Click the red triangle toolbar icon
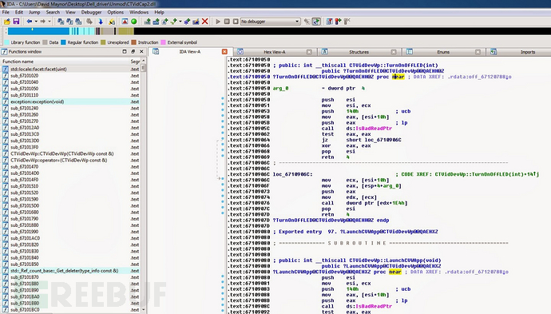This screenshot has height=314, width=551. (125, 22)
